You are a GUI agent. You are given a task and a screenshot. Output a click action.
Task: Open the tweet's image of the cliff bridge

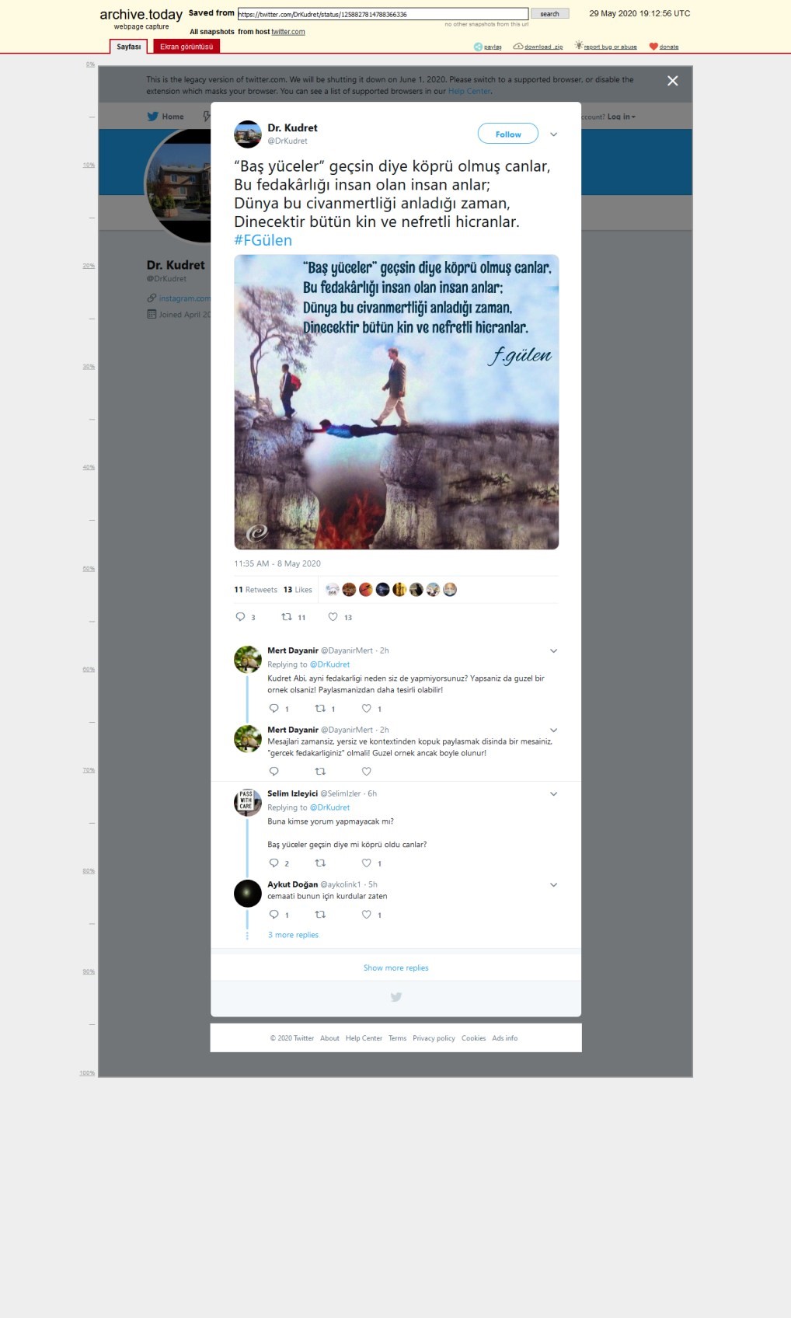tap(396, 402)
